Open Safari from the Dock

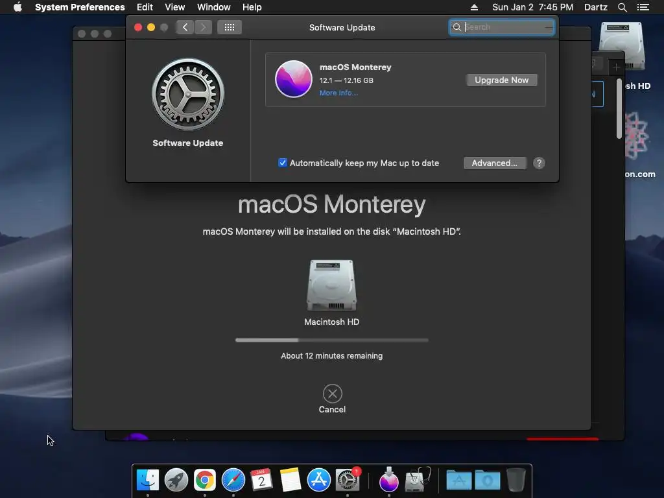point(233,480)
